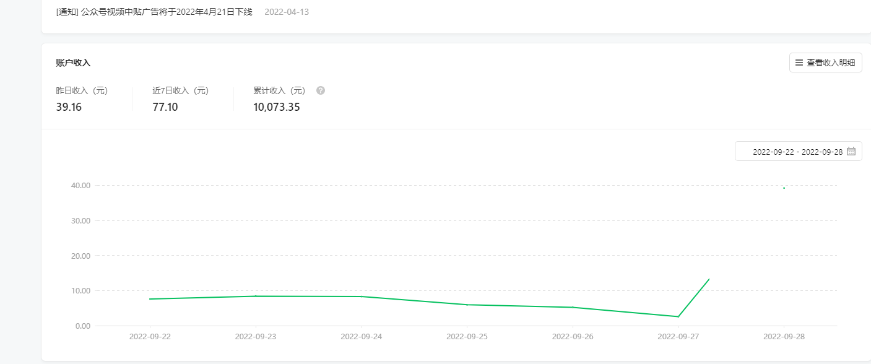Screen dimensions: 871x364
Task: Click the 累计收入 value 10,073.35
Action: tap(277, 107)
